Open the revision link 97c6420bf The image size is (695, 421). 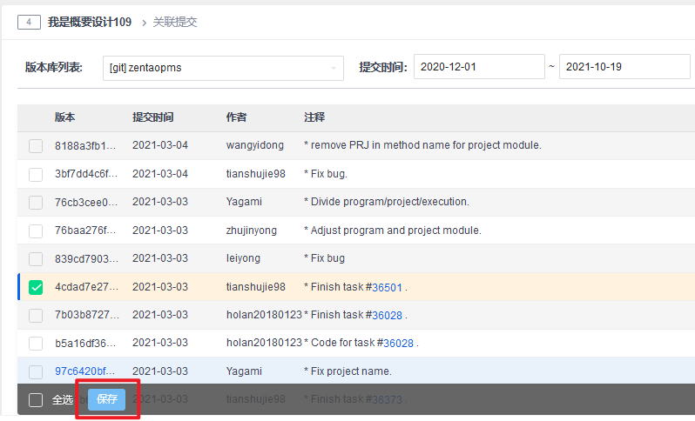tap(84, 371)
